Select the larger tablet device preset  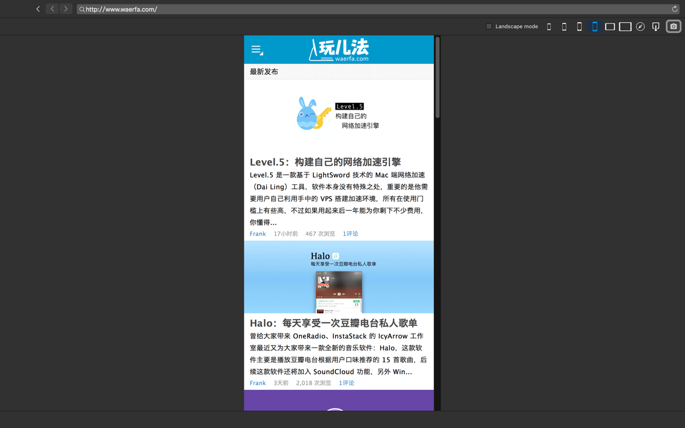point(625,27)
